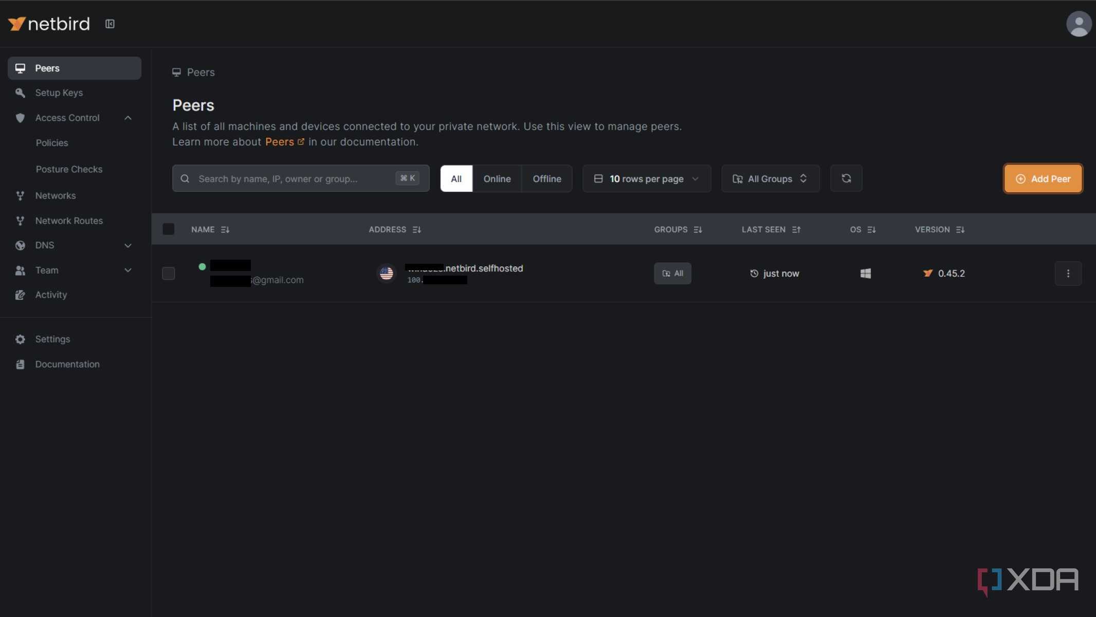Click the refresh peers icon button
The height and width of the screenshot is (617, 1096).
click(846, 178)
